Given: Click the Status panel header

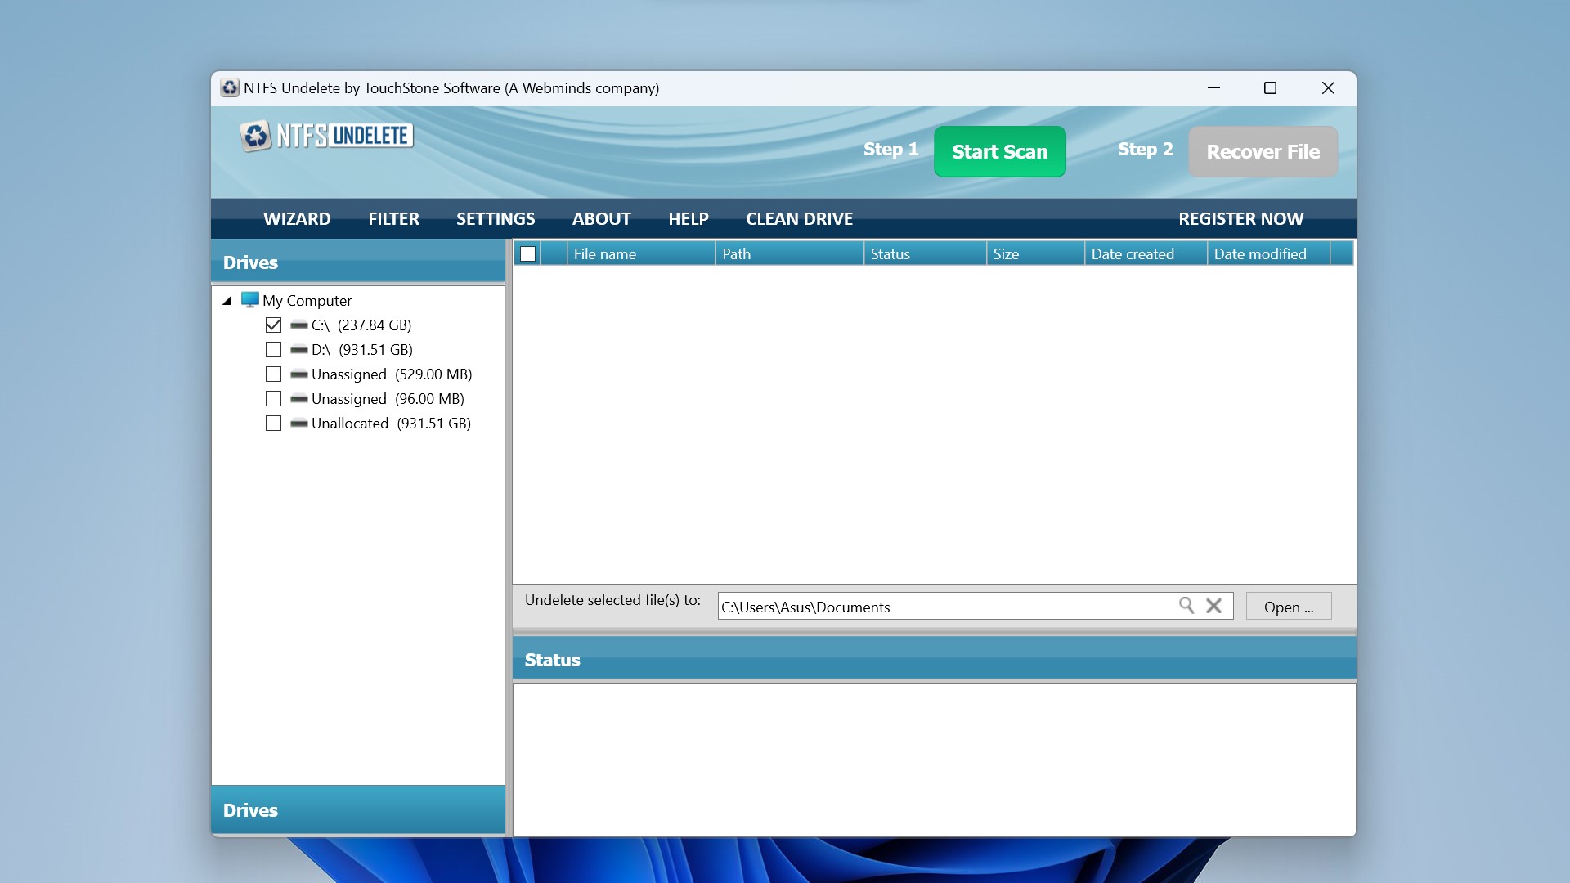Looking at the screenshot, I should pyautogui.click(x=934, y=660).
